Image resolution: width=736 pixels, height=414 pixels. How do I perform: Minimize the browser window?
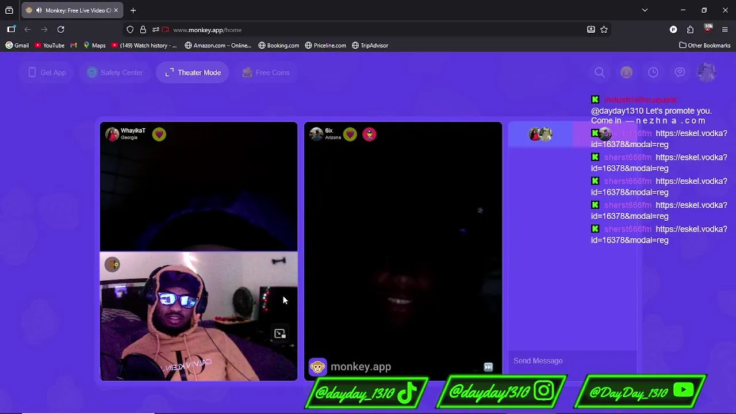(x=683, y=10)
